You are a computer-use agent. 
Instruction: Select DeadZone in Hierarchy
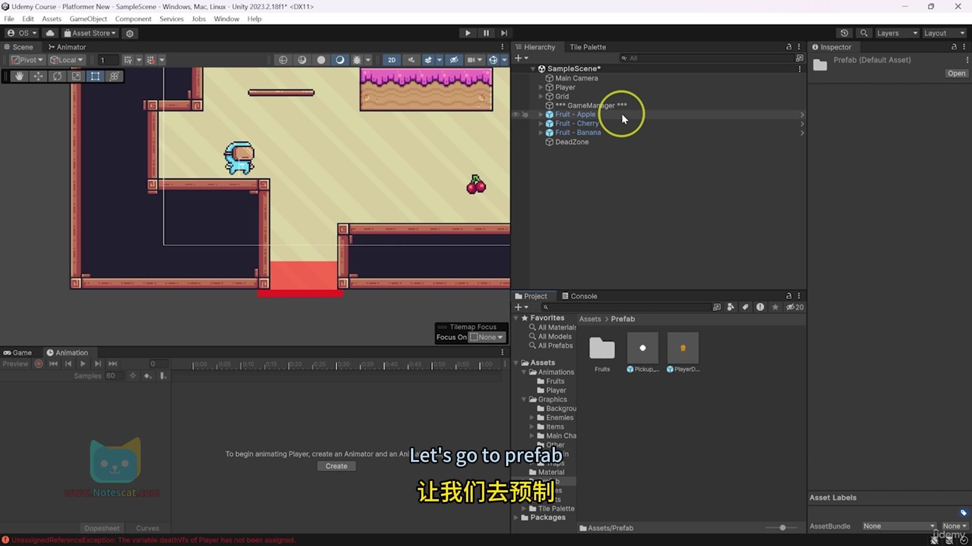(572, 142)
